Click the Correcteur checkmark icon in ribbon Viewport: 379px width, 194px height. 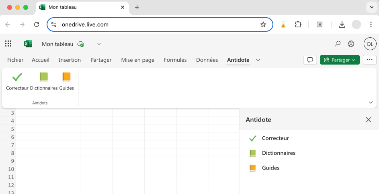(17, 77)
